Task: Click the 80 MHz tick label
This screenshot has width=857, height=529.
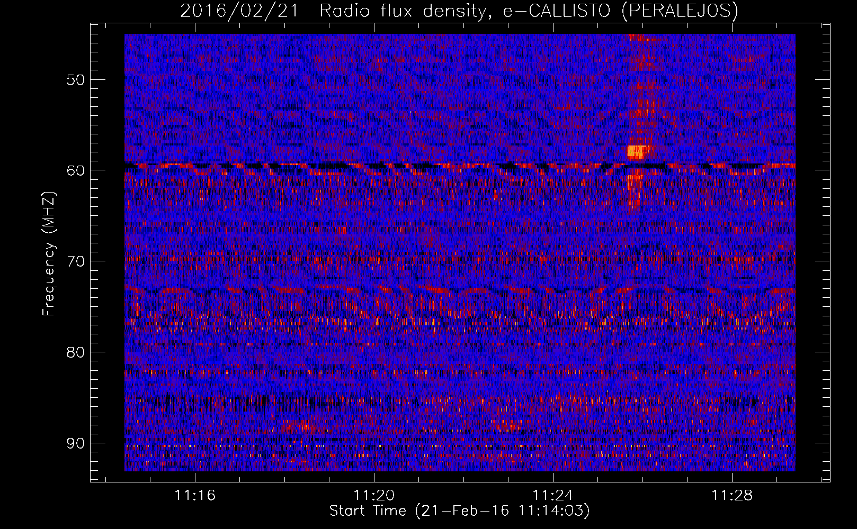Action: [75, 352]
